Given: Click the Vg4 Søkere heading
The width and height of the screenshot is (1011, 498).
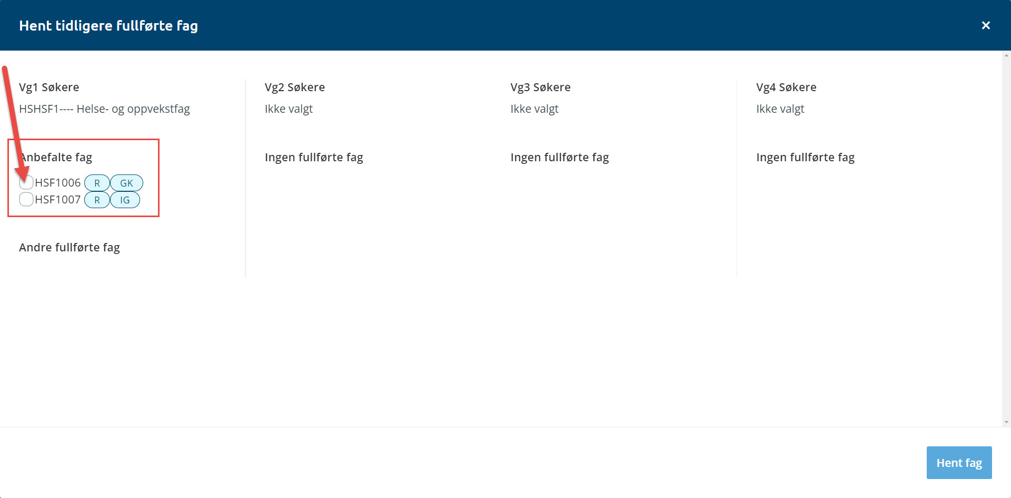Looking at the screenshot, I should [786, 87].
